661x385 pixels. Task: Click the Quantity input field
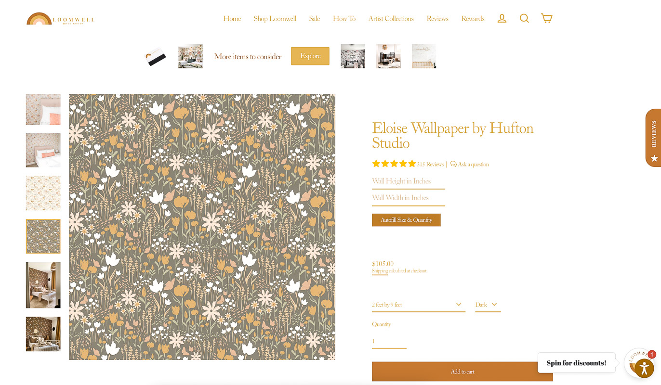(x=389, y=341)
